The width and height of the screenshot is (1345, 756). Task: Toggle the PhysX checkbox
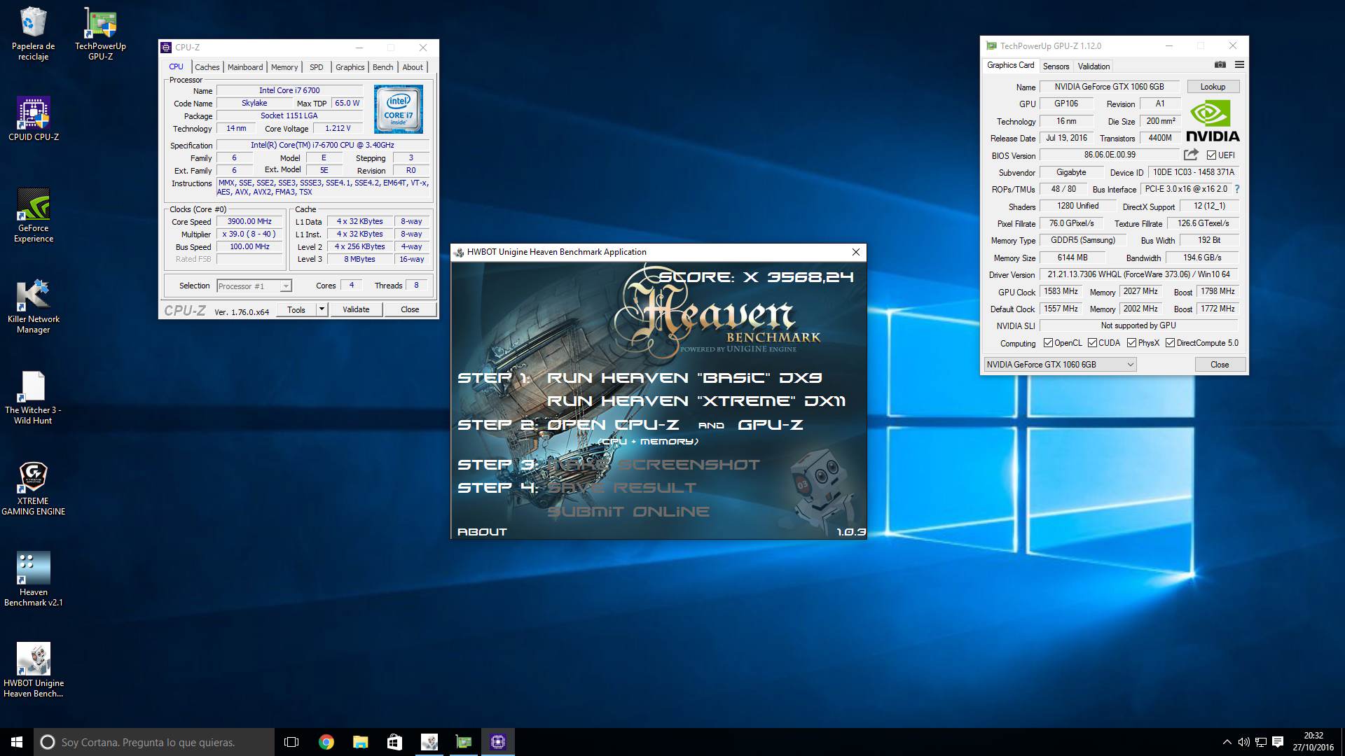[x=1131, y=343]
